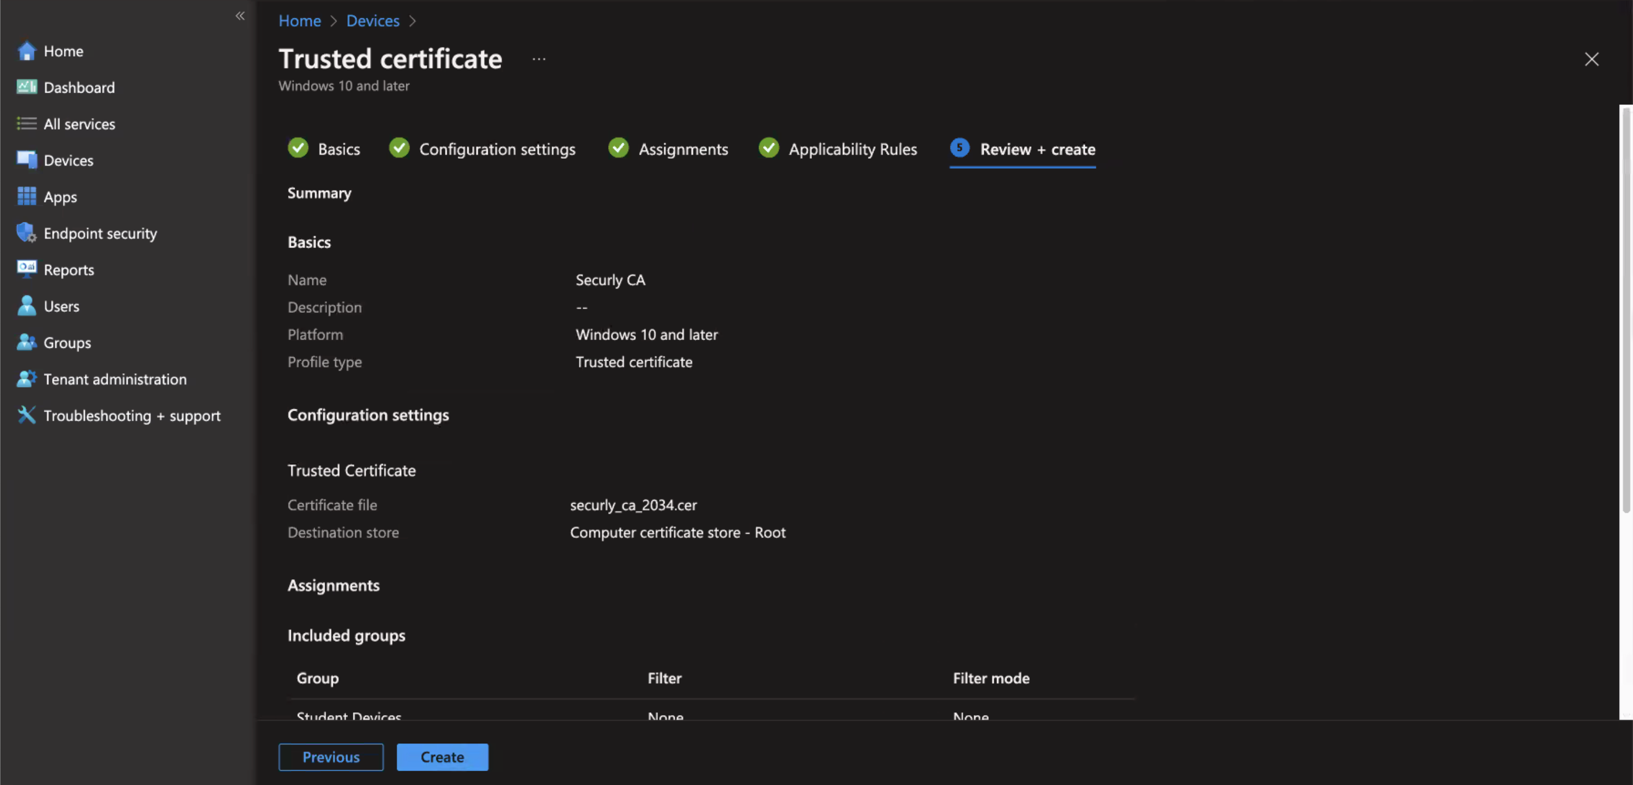Open the ellipsis menu beside Trusted certificate
1633x785 pixels.
click(x=538, y=59)
